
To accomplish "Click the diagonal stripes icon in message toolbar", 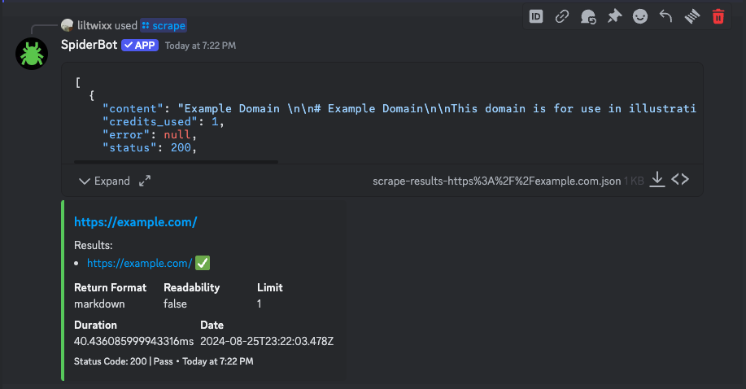I will (691, 16).
